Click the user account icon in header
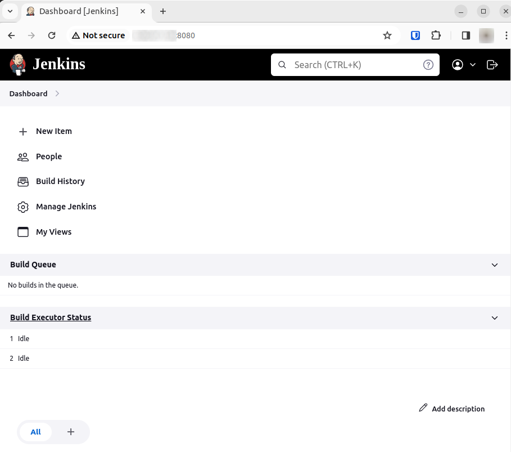Viewport: 511px width, 452px height. click(458, 65)
